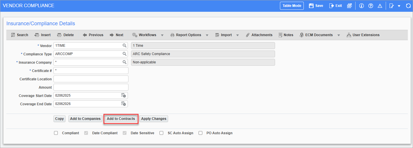Click the edit page icon in header
Image resolution: width=413 pixels, height=148 pixels.
click(x=391, y=6)
